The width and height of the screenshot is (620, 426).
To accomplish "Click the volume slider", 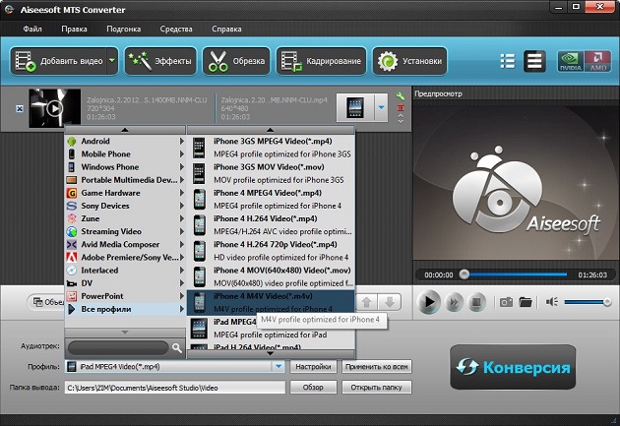I will [x=588, y=302].
